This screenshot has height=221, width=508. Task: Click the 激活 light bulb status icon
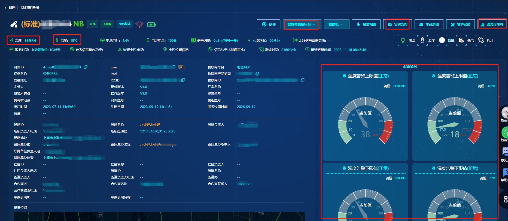point(403,40)
